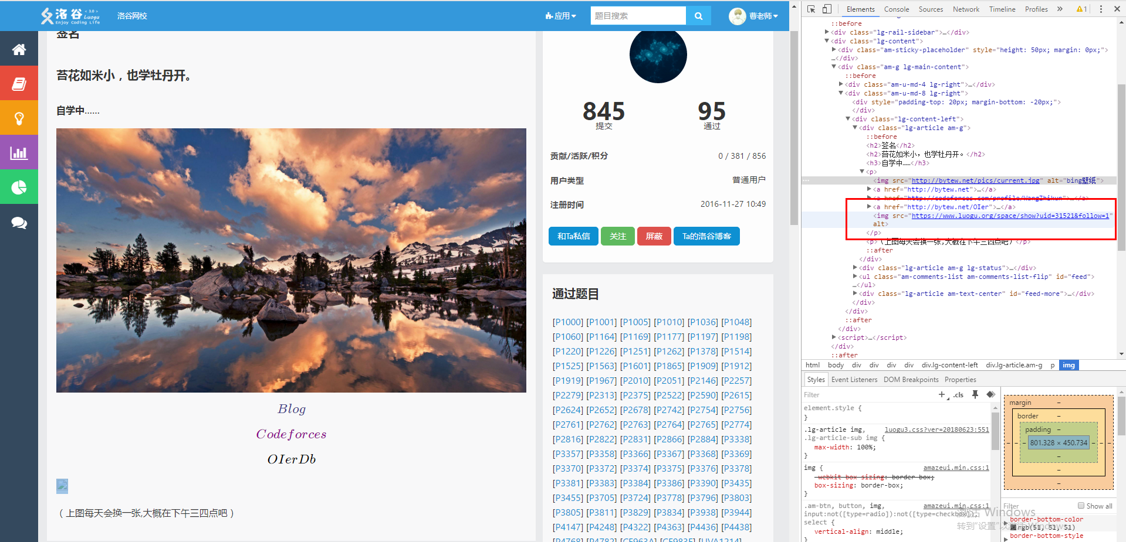Click the landscape wallpaper image

[x=291, y=260]
